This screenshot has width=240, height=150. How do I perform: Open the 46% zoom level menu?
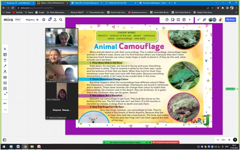pyautogui.click(x=223, y=140)
